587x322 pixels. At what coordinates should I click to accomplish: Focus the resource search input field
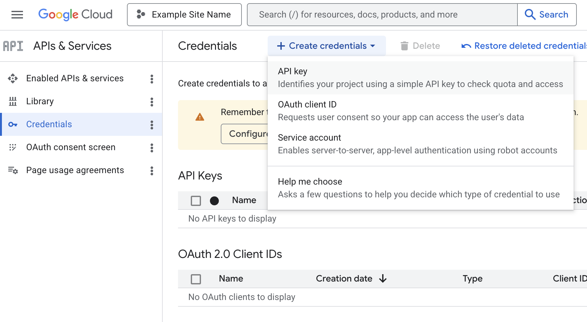(x=382, y=15)
